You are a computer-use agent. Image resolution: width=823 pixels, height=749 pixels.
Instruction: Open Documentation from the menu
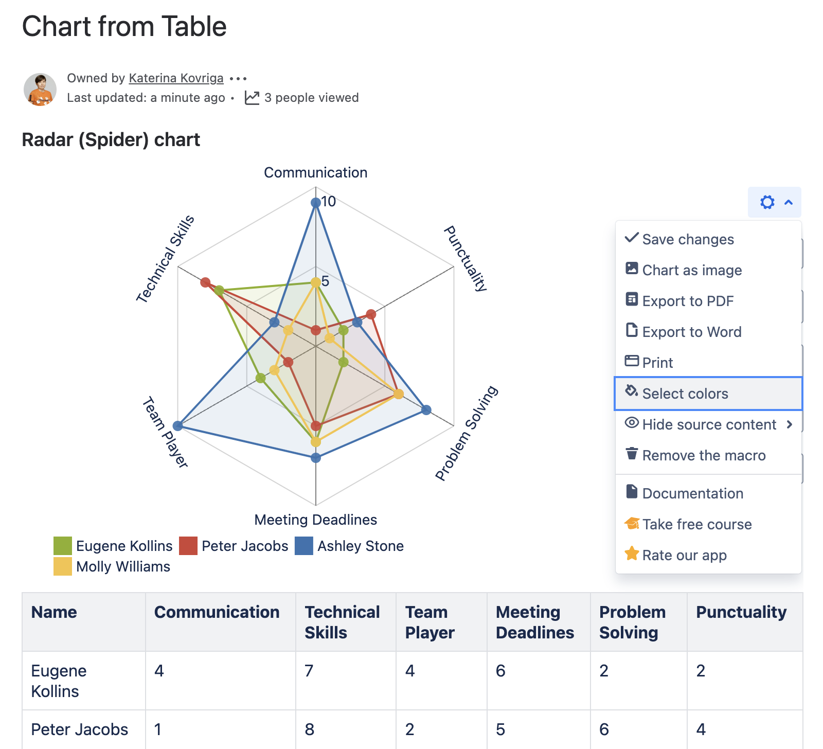[x=692, y=493]
